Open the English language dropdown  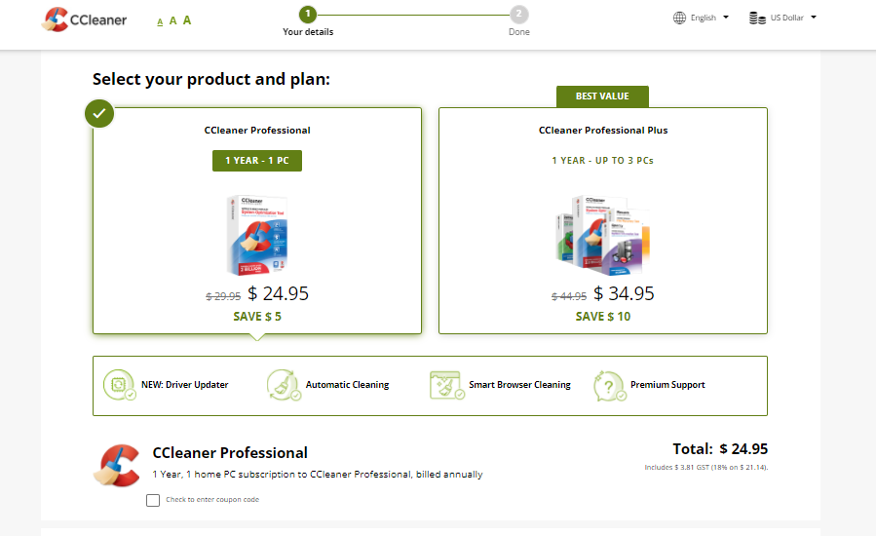pos(702,18)
